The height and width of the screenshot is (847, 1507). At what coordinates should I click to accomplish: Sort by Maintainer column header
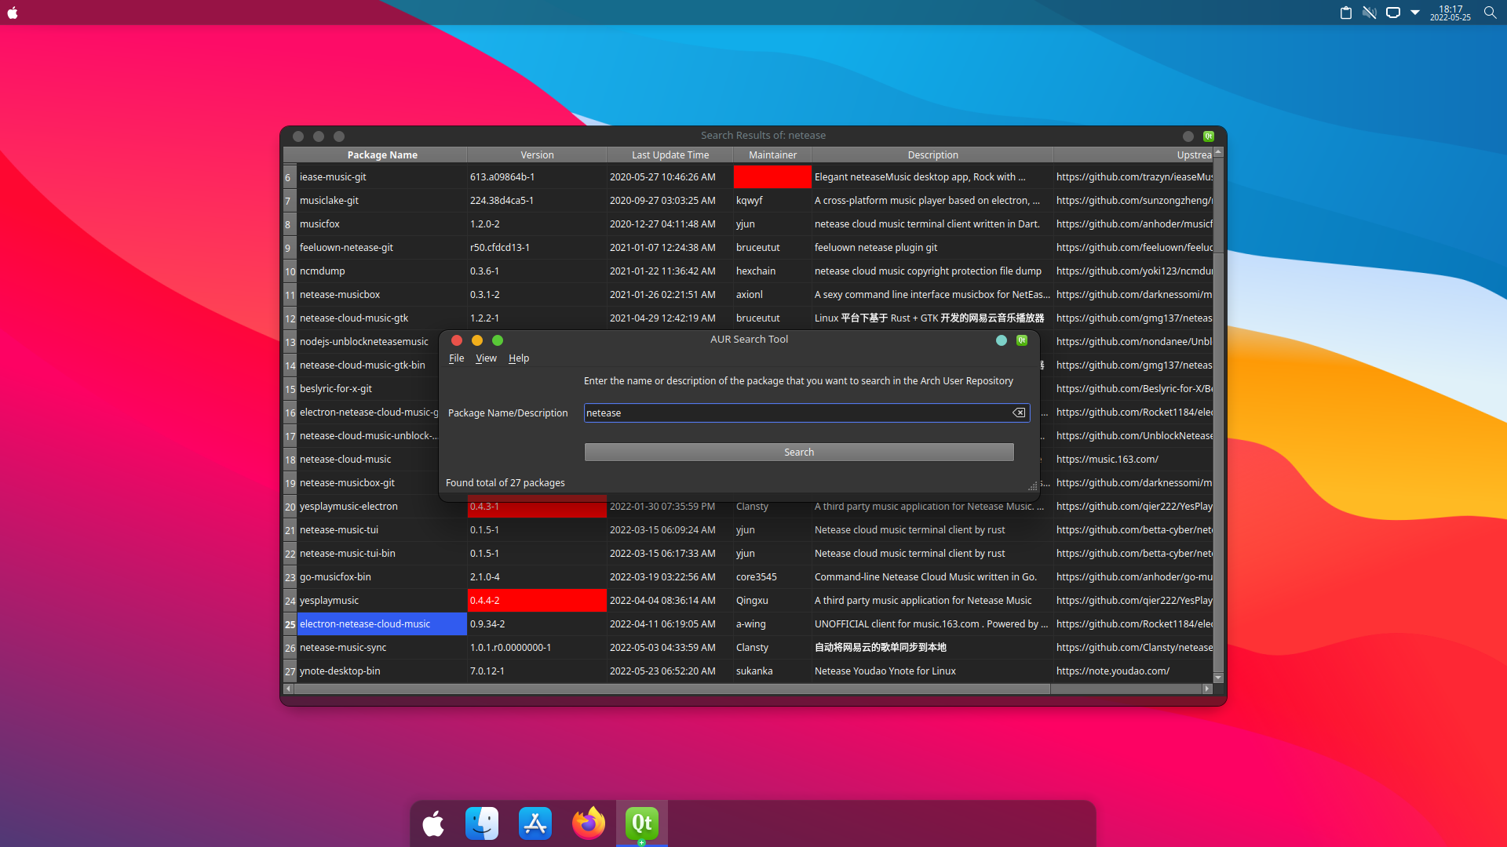[x=772, y=155]
